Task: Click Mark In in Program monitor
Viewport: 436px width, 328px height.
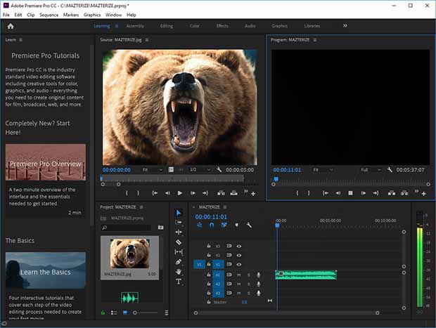Action: click(297, 193)
